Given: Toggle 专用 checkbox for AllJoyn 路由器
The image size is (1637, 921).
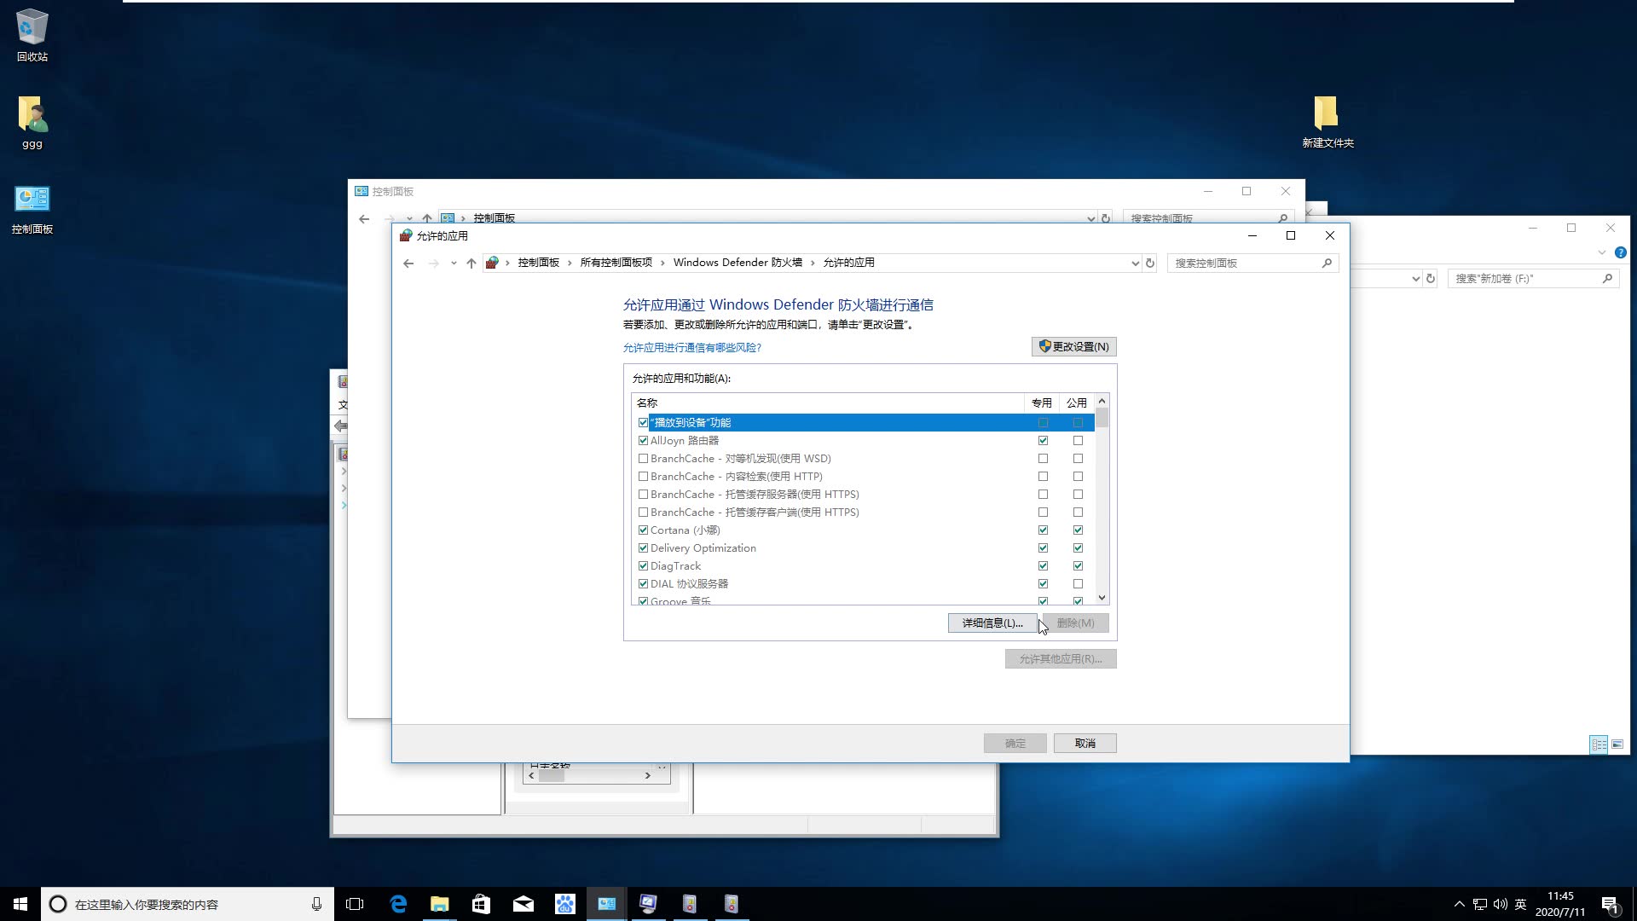Looking at the screenshot, I should (1043, 441).
